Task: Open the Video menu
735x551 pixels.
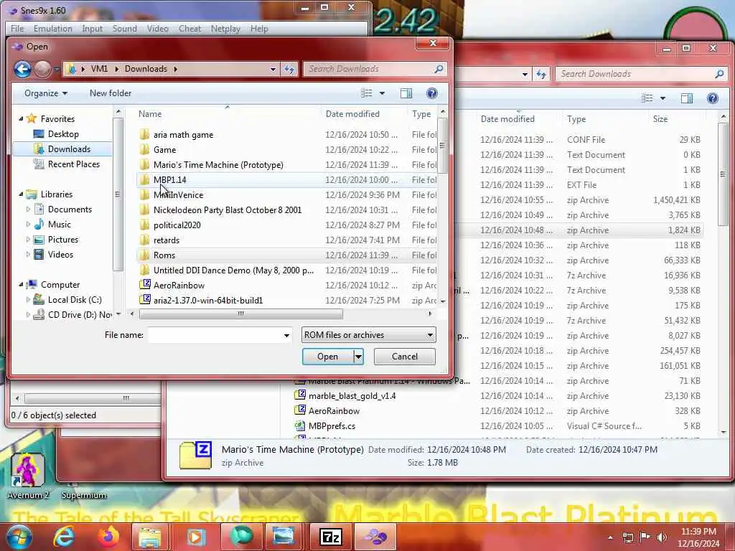Action: tap(157, 29)
